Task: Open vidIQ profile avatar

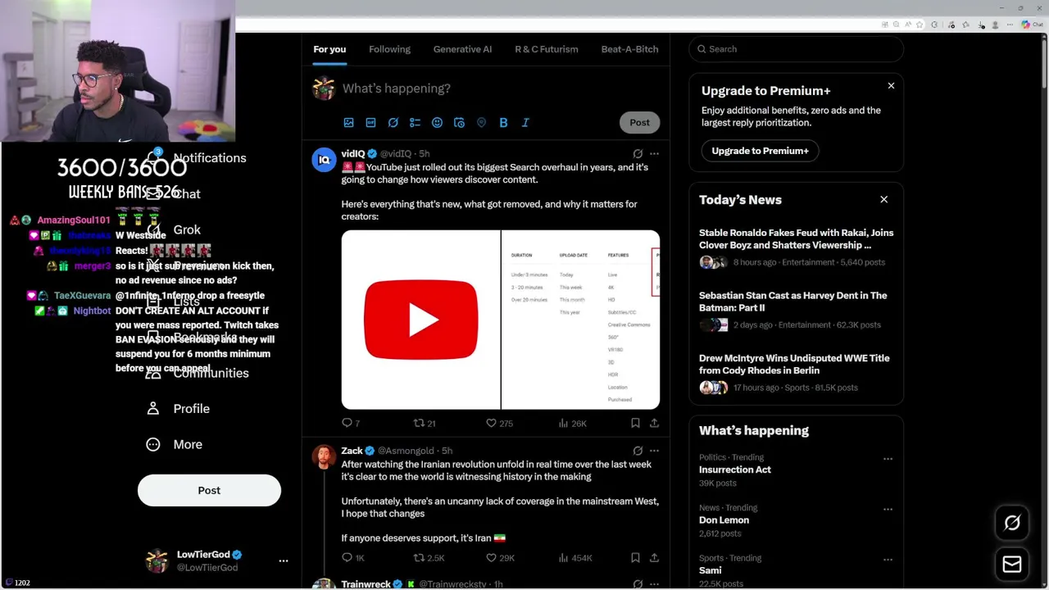Action: (324, 159)
